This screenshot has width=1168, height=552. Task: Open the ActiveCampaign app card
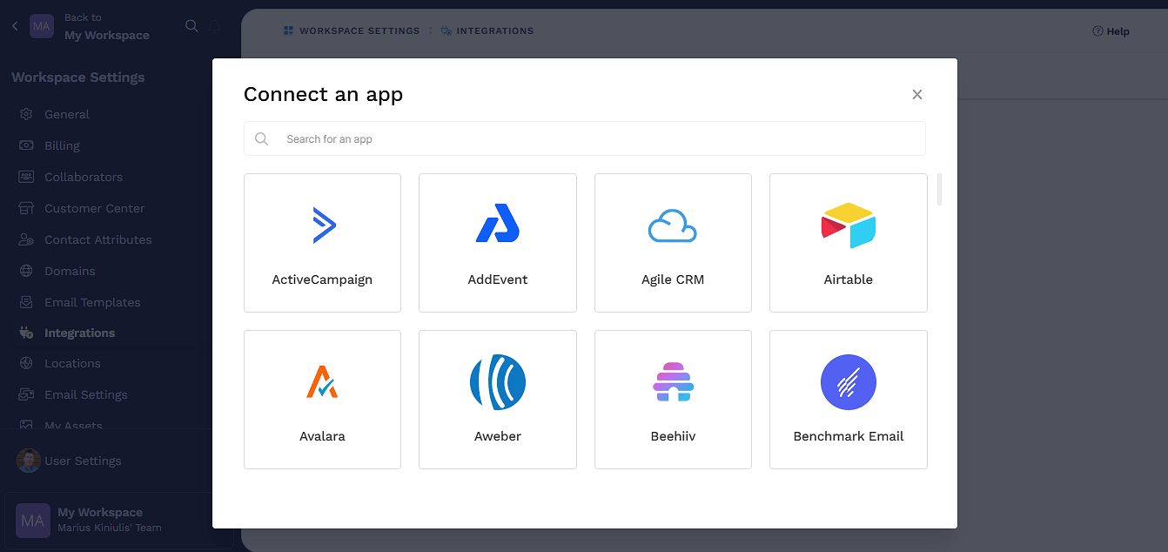pyautogui.click(x=322, y=243)
